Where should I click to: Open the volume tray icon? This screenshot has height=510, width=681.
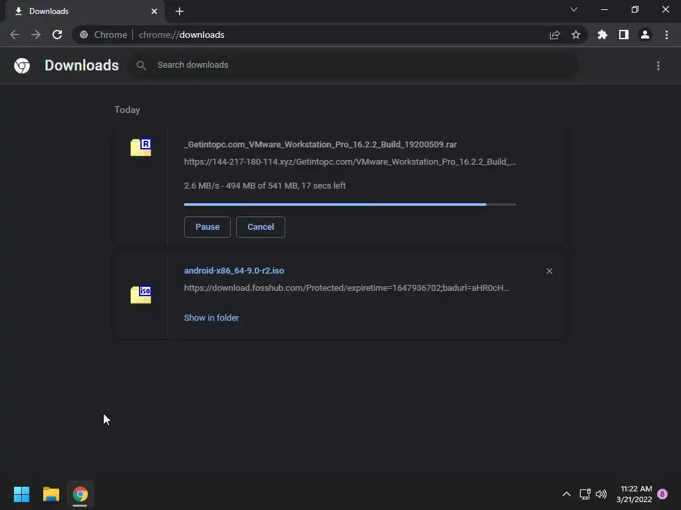pos(601,494)
